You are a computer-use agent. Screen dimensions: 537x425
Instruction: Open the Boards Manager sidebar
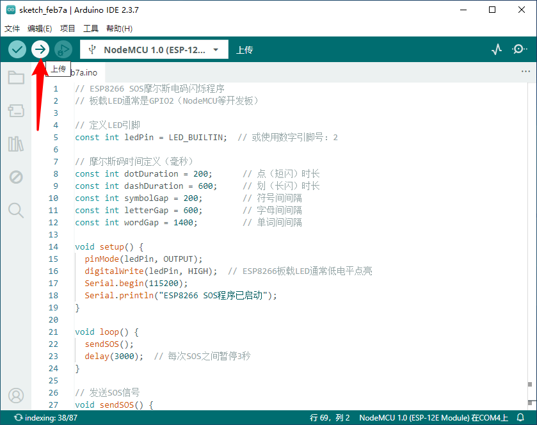pos(16,111)
